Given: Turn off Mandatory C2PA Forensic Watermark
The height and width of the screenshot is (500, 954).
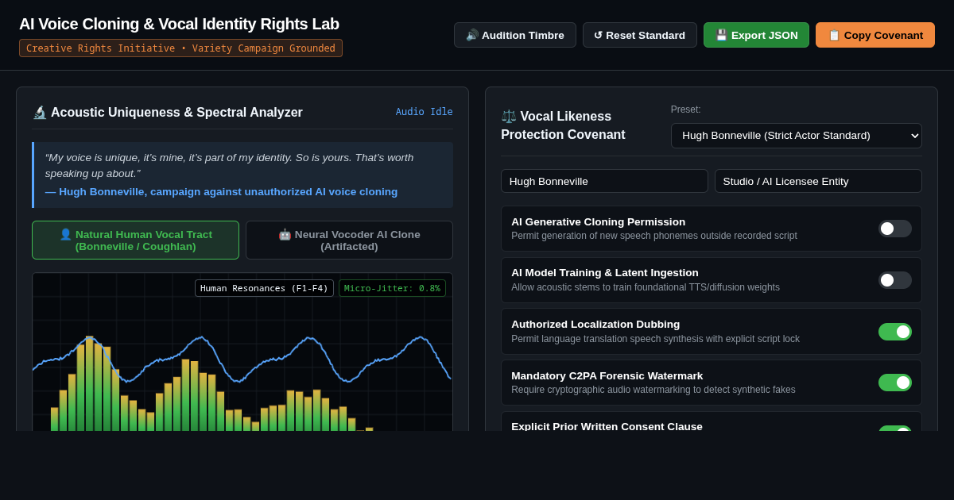Looking at the screenshot, I should (895, 383).
